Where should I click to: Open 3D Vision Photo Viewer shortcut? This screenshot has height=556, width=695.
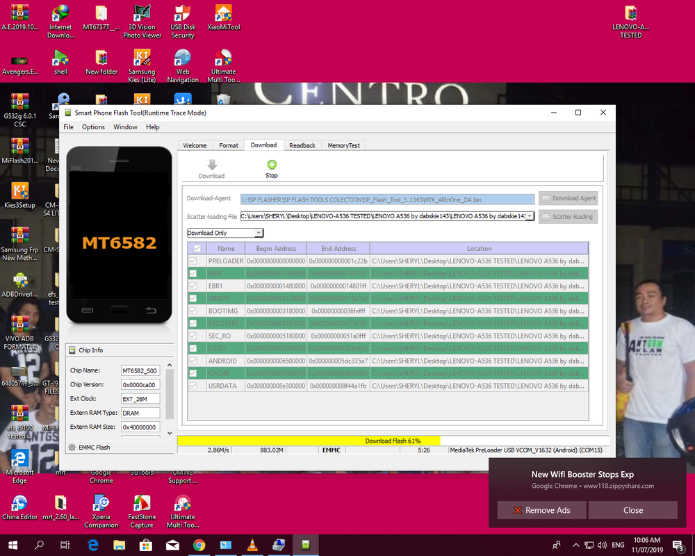tap(142, 22)
